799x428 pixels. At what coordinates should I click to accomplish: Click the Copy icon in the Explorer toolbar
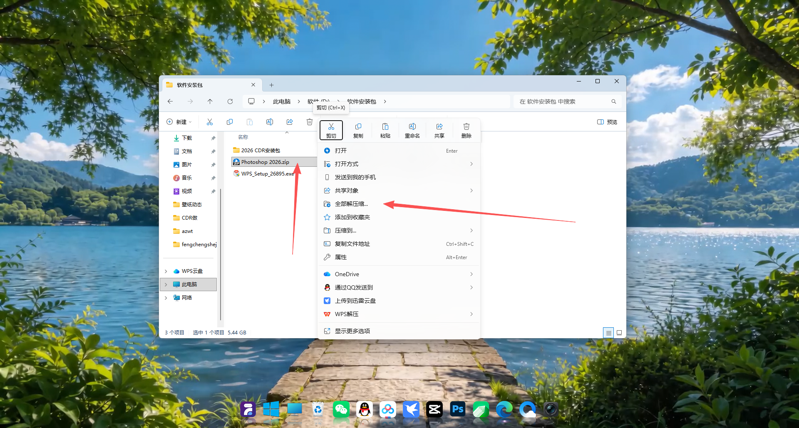point(230,122)
